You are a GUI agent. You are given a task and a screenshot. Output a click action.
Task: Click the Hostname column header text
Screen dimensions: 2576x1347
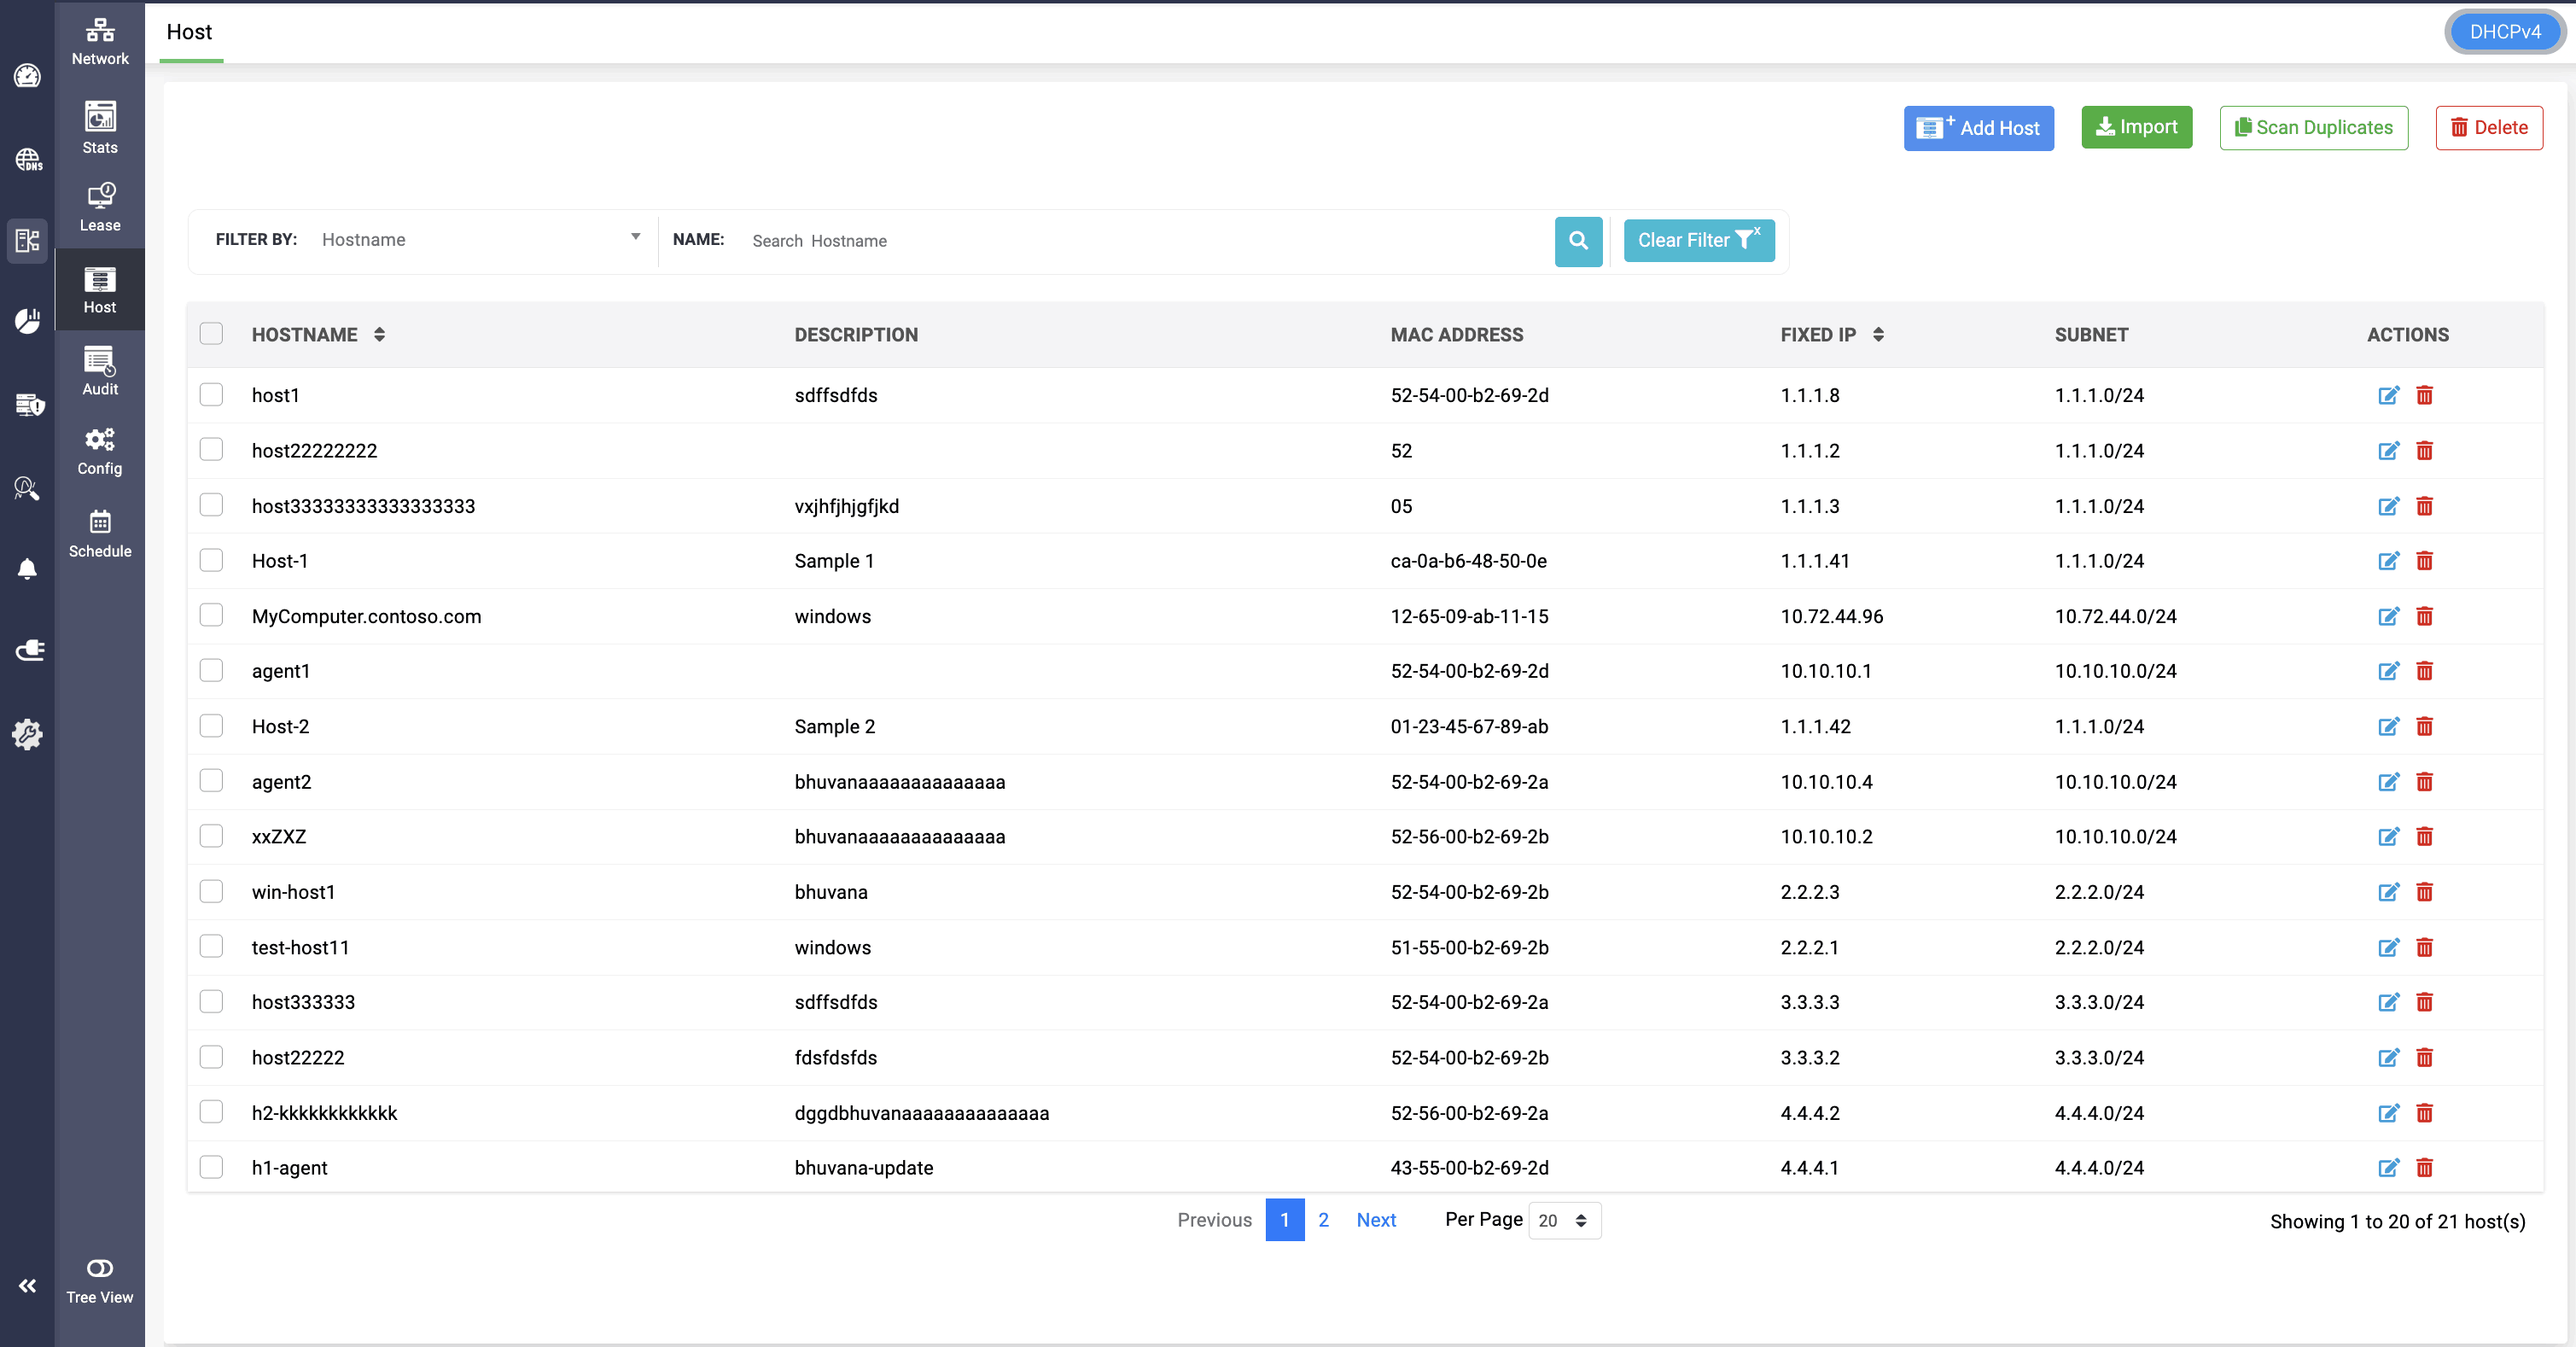click(304, 335)
